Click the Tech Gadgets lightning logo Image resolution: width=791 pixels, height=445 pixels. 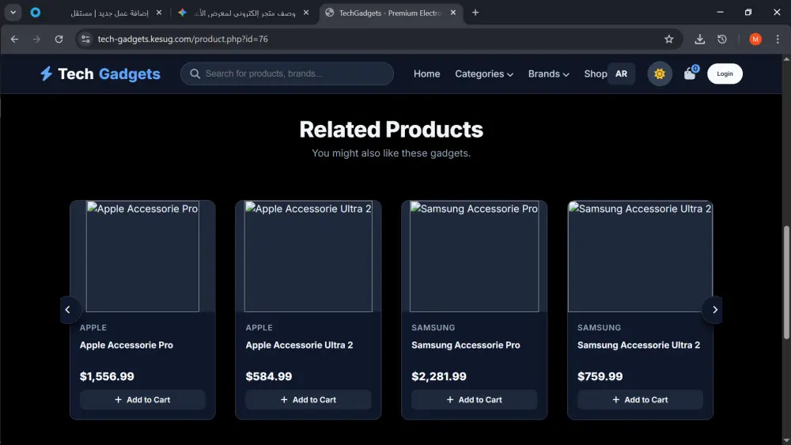tap(47, 74)
